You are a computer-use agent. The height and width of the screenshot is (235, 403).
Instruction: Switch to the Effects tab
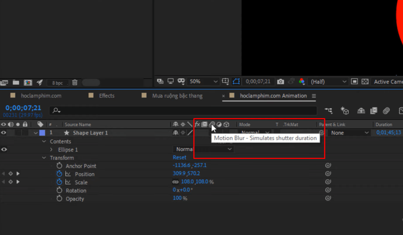pos(107,95)
